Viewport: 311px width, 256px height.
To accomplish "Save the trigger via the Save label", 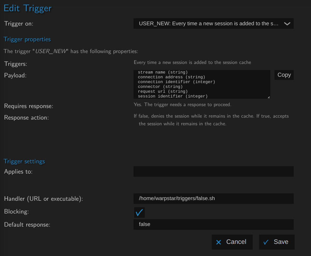I will pos(281,242).
